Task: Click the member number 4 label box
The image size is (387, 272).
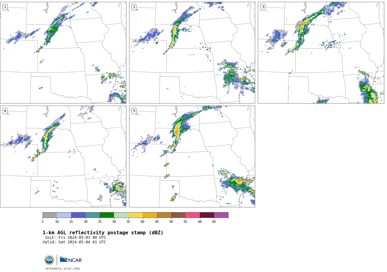Action: coord(5,111)
